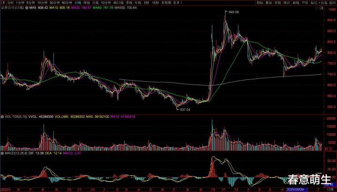The width and height of the screenshot is (337, 192).
Task: Click the 日线 label at bottom-right corner
Action: tap(330, 190)
